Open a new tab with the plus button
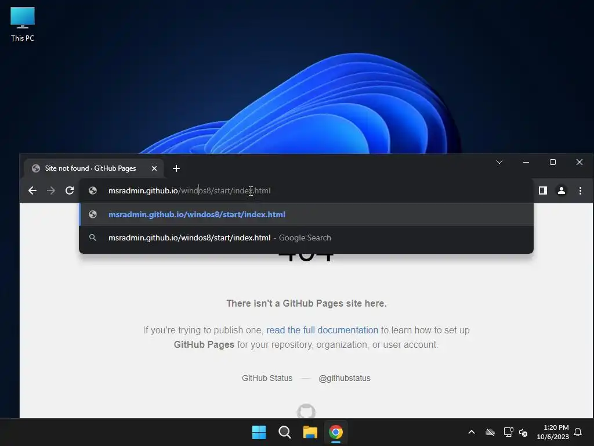Screen dimensions: 594x446 (x=176, y=168)
